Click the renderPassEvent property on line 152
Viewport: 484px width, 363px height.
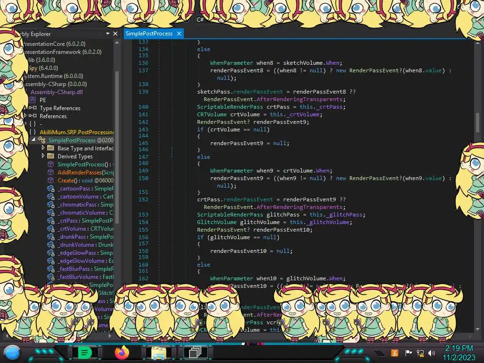pos(248,199)
